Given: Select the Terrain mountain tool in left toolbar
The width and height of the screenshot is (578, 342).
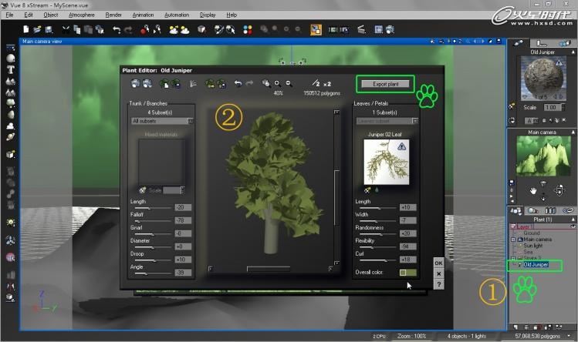Looking at the screenshot, I should click(10, 81).
